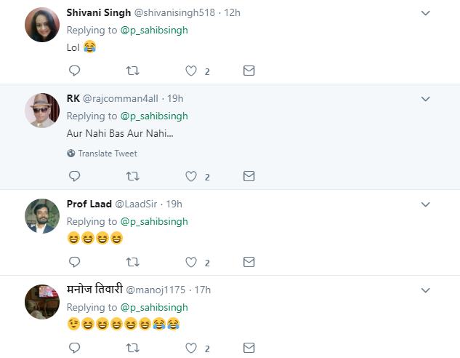Share RK's tweet by message envelope
This screenshot has width=460, height=358.
point(249,176)
